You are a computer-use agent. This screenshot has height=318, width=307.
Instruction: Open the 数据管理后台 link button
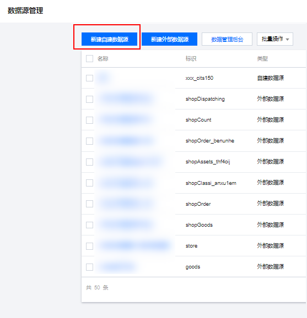coord(227,39)
